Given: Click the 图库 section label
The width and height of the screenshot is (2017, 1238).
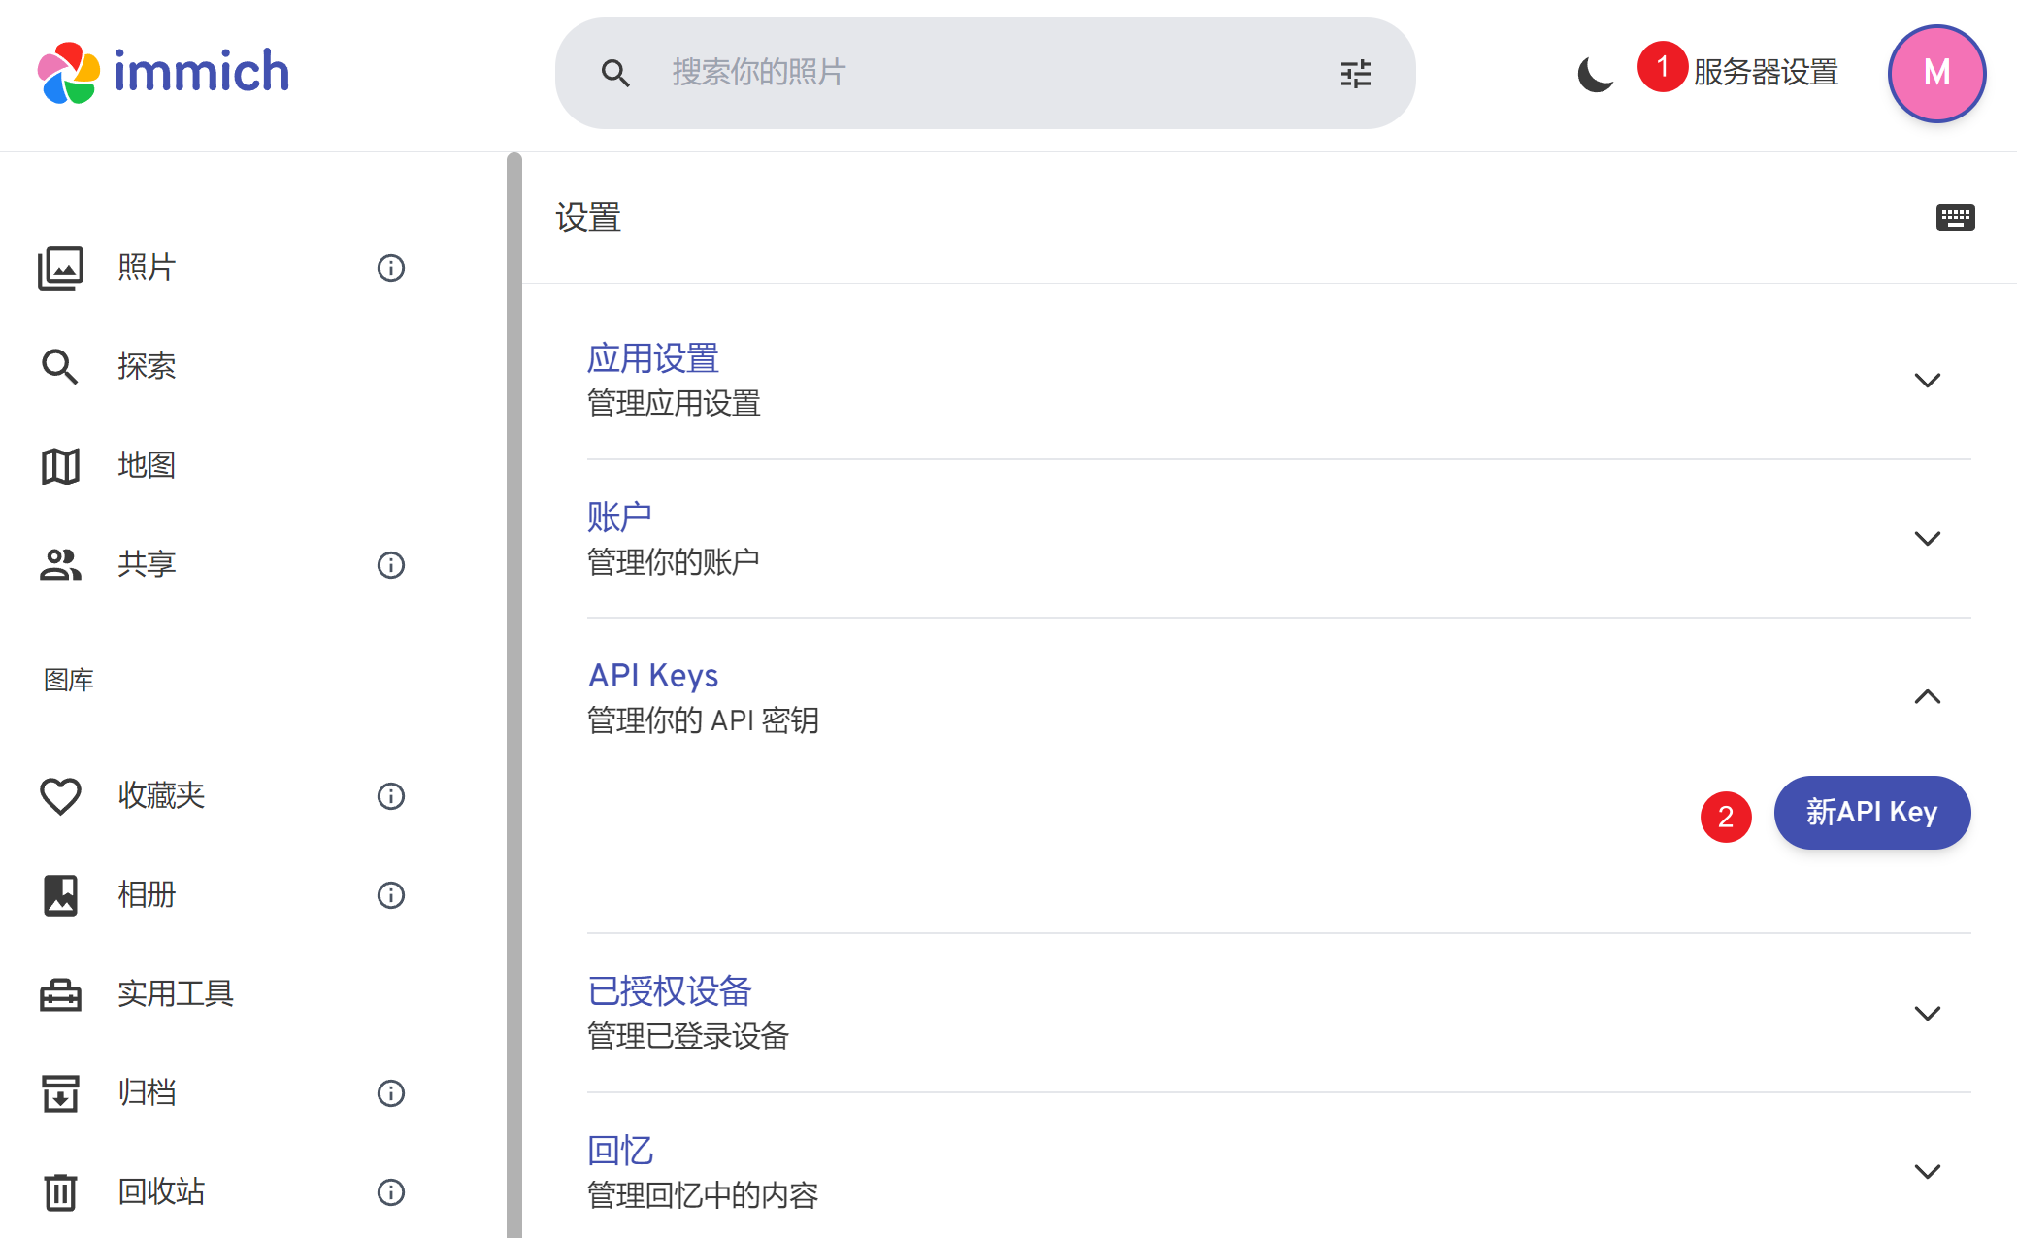Looking at the screenshot, I should (69, 680).
